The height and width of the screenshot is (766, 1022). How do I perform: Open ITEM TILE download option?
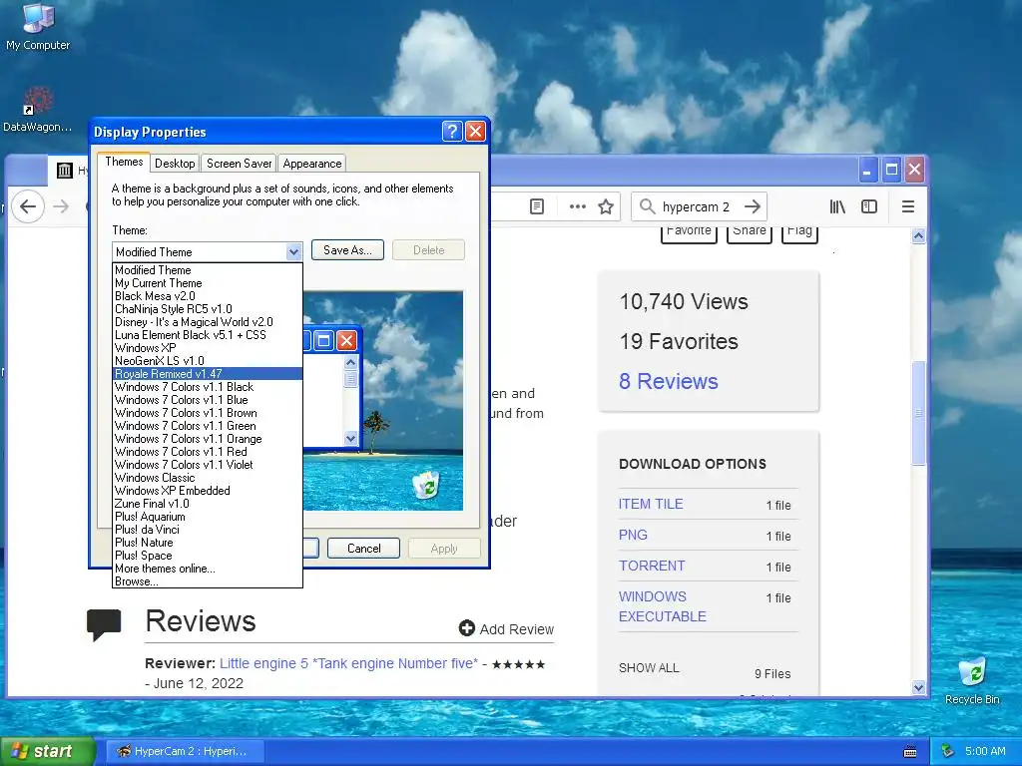pos(651,504)
